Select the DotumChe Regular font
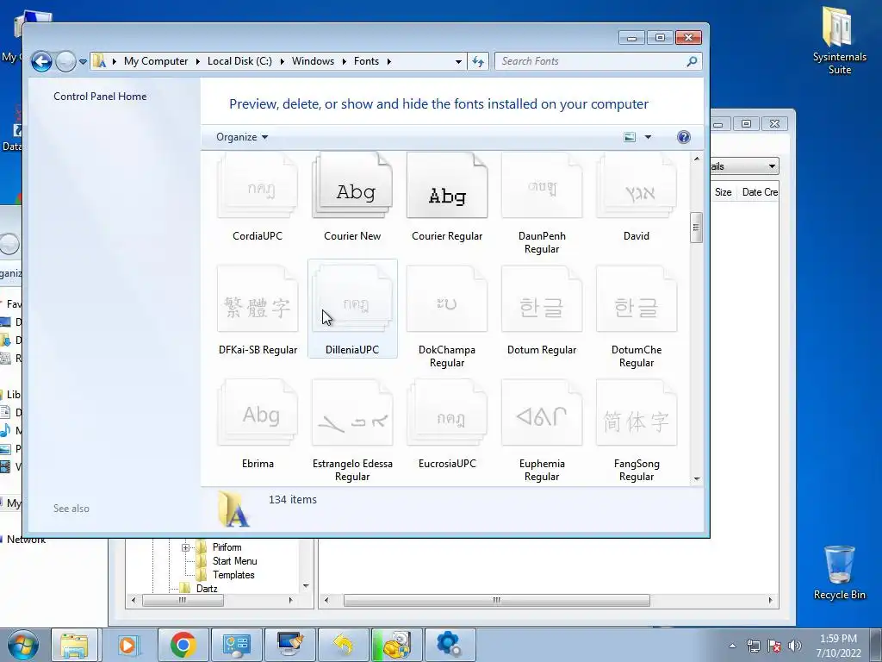This screenshot has height=662, width=882. tap(637, 317)
